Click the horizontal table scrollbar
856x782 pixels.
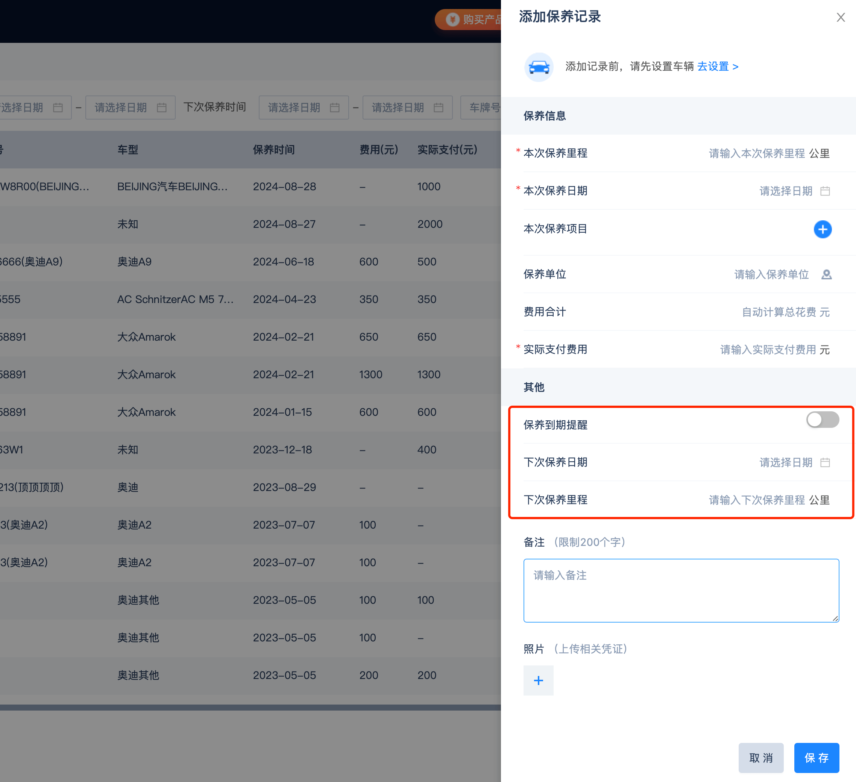pos(250,708)
